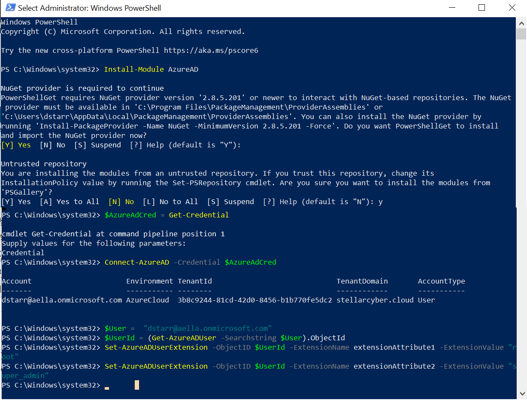Click the scrollbar up arrow
This screenshot has height=400, width=527.
[521, 22]
